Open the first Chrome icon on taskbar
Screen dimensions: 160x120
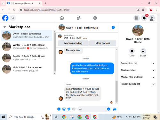(x=64, y=117)
